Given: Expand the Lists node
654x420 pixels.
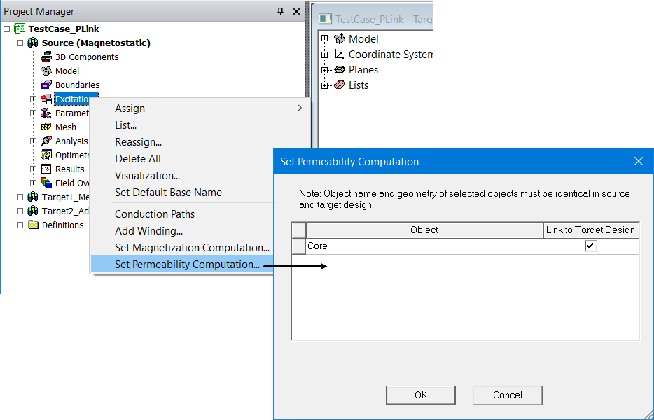Looking at the screenshot, I should tap(324, 85).
